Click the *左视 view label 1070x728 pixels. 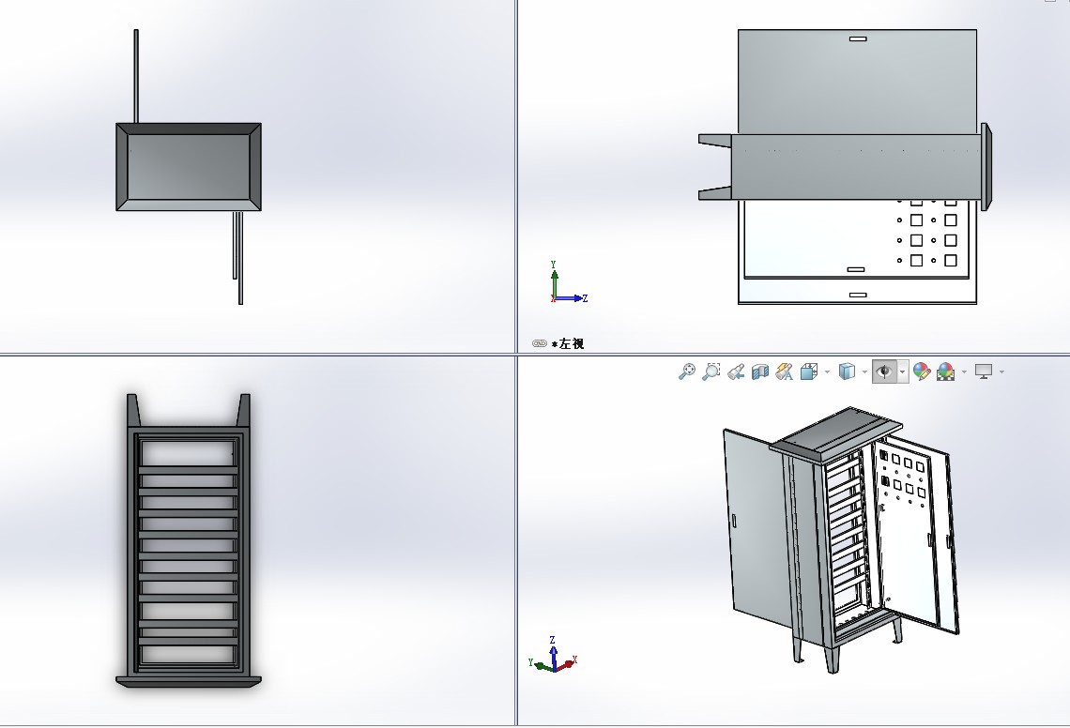[568, 344]
